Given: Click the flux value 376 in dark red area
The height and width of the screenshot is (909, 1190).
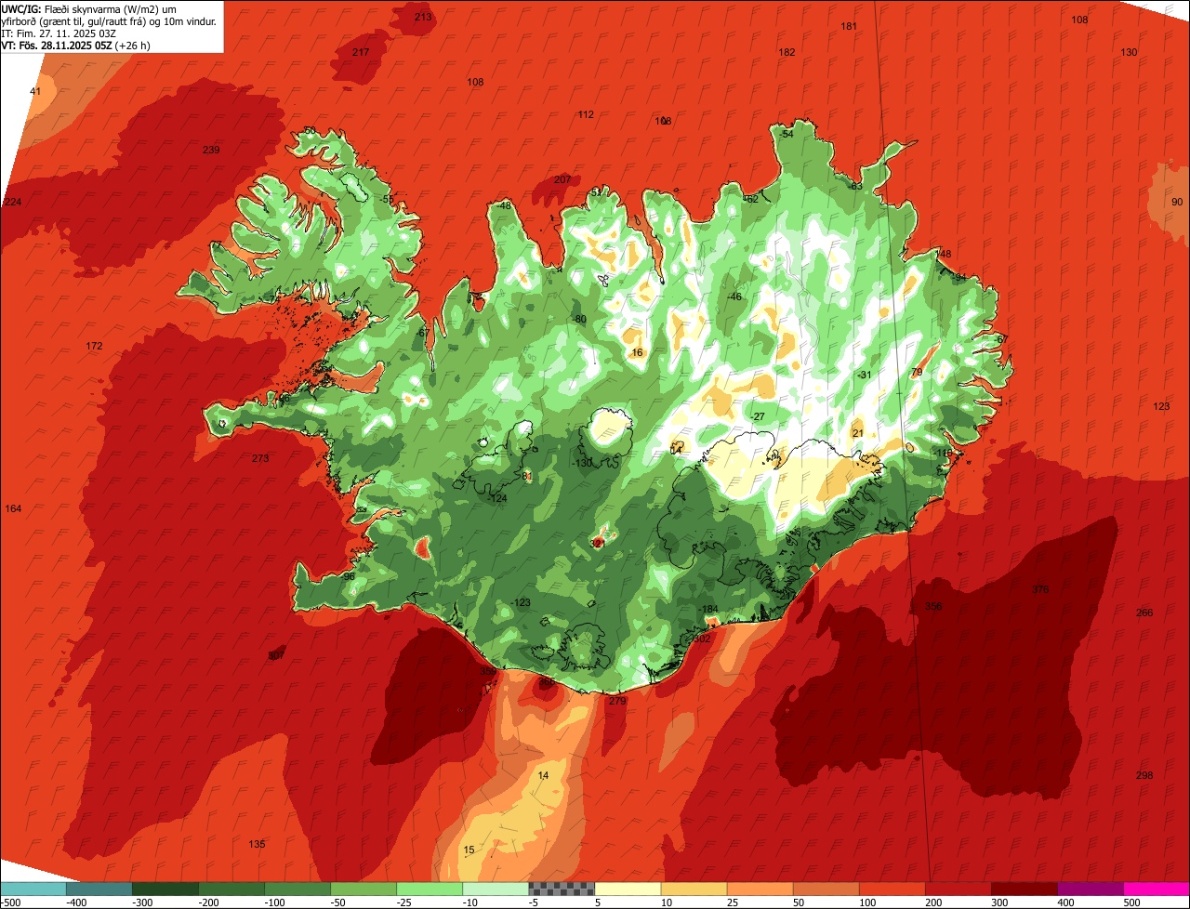Looking at the screenshot, I should (x=1040, y=590).
